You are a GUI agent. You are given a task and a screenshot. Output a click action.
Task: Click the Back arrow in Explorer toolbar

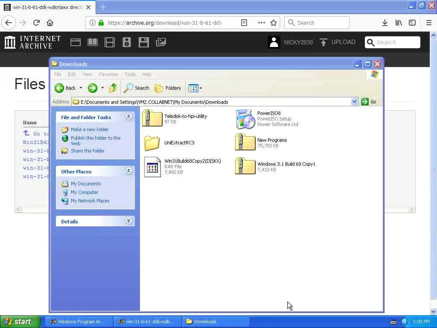pyautogui.click(x=65, y=88)
